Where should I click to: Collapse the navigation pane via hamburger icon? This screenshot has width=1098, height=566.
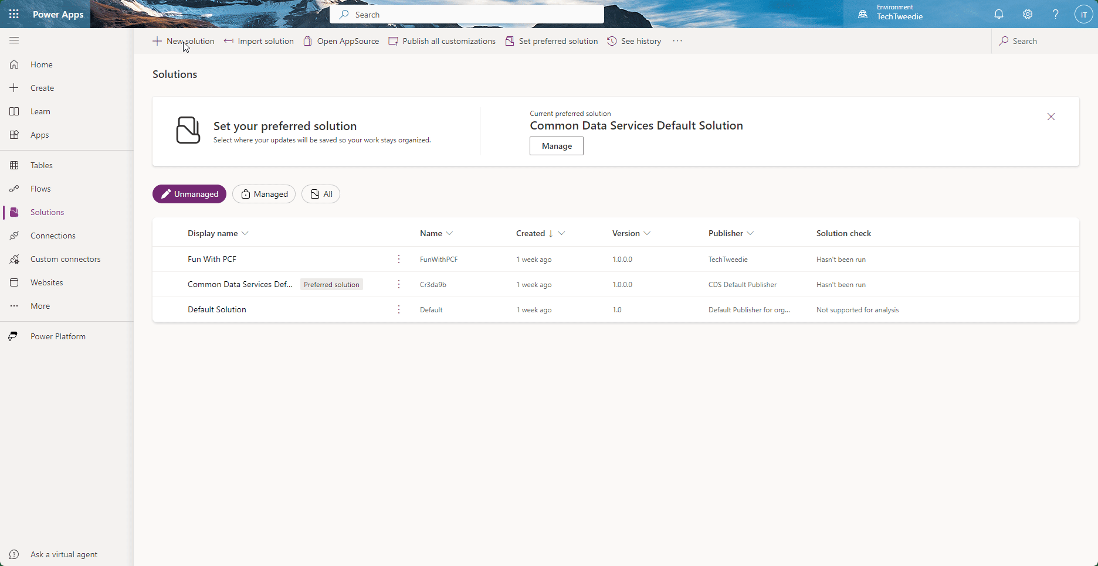[x=13, y=40]
